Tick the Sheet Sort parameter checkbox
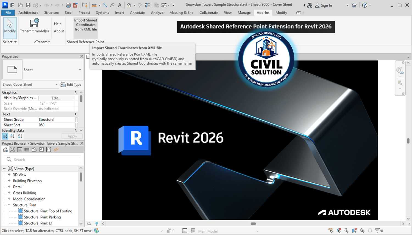 (x=77, y=125)
